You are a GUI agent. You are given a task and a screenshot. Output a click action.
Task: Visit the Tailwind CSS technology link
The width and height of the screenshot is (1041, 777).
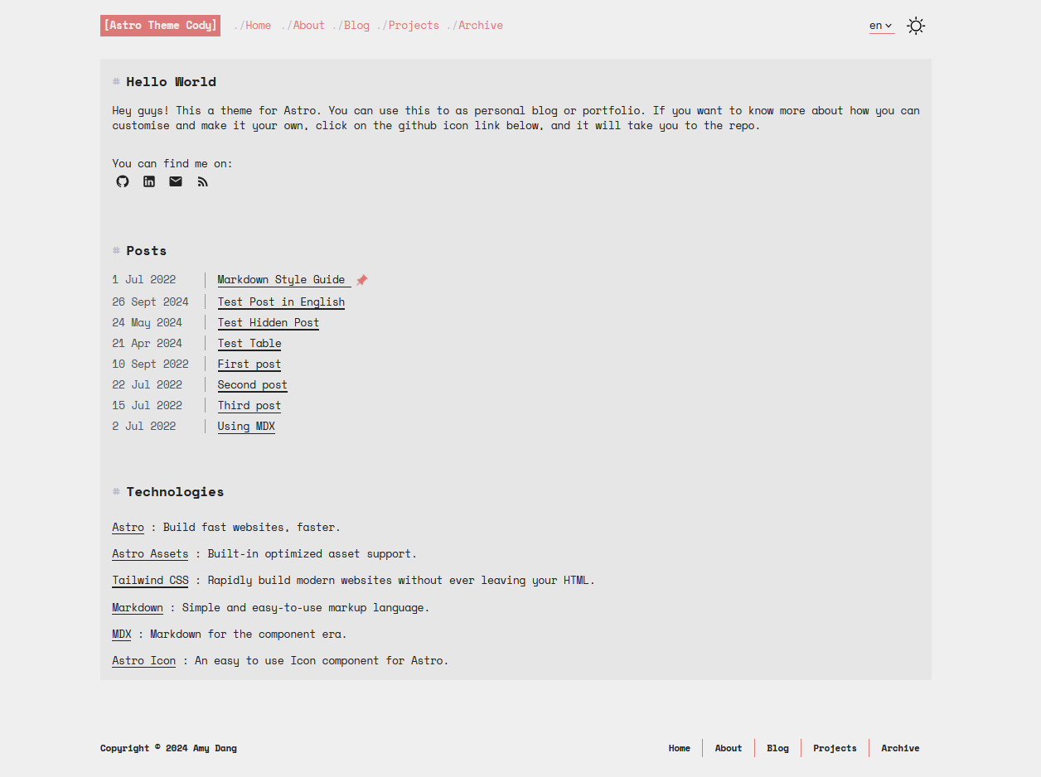(150, 581)
